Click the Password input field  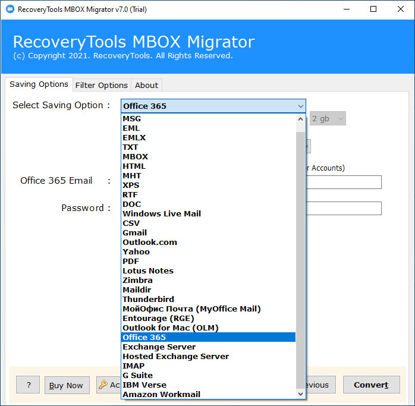point(343,208)
